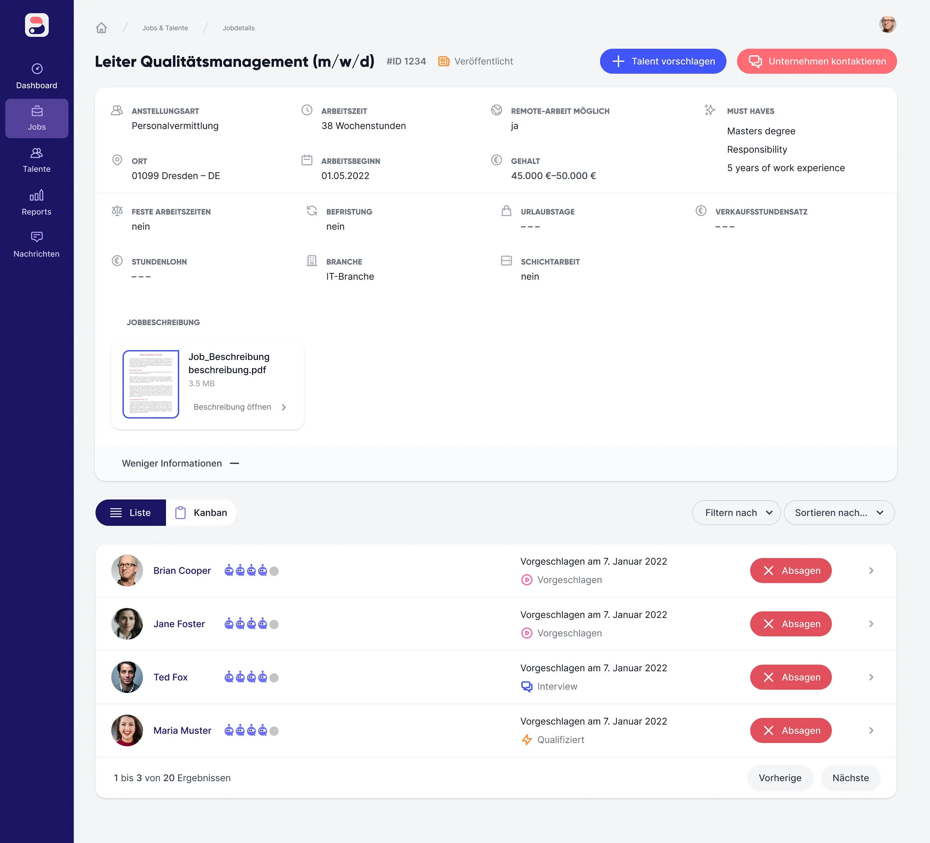The image size is (930, 843).
Task: Open Talente section in sidebar
Action: 36,160
